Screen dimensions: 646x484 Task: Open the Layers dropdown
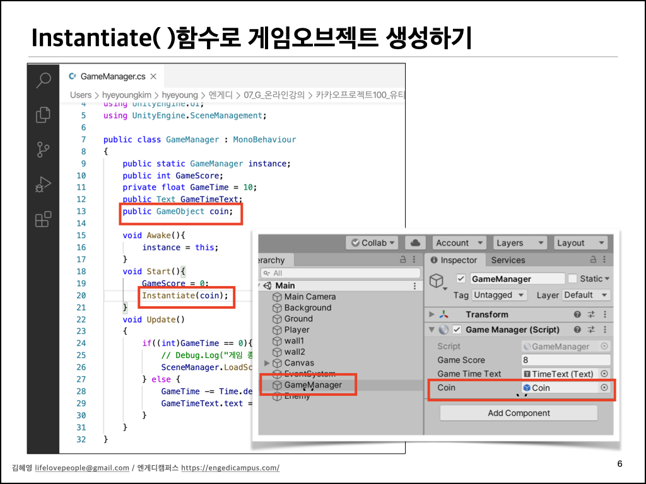coord(520,243)
